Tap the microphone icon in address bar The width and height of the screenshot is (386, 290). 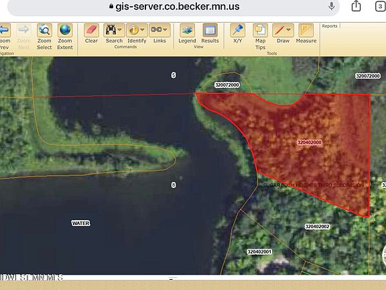[332, 6]
